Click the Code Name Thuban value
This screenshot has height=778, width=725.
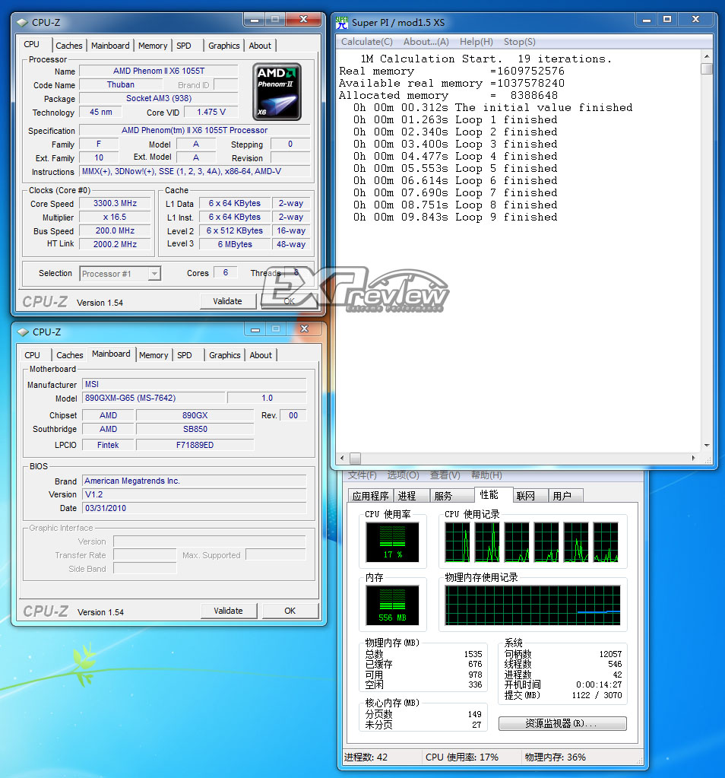click(121, 85)
